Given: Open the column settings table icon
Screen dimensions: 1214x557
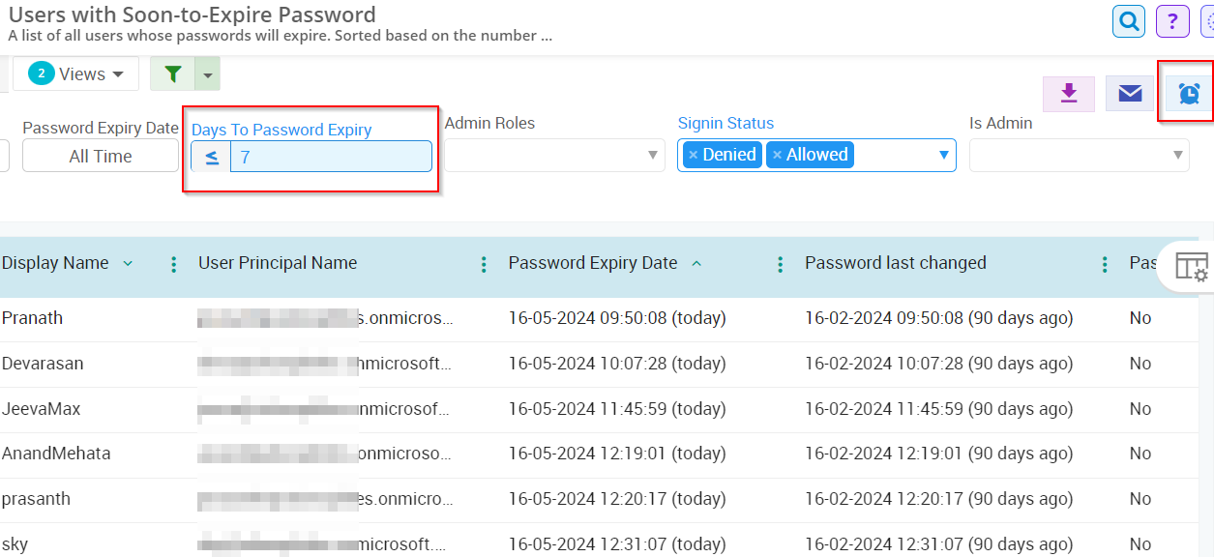Looking at the screenshot, I should 1191,266.
